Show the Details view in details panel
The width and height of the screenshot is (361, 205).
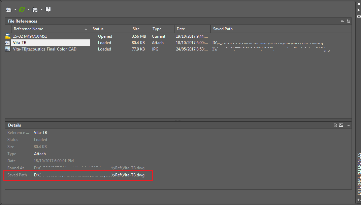coord(335,125)
